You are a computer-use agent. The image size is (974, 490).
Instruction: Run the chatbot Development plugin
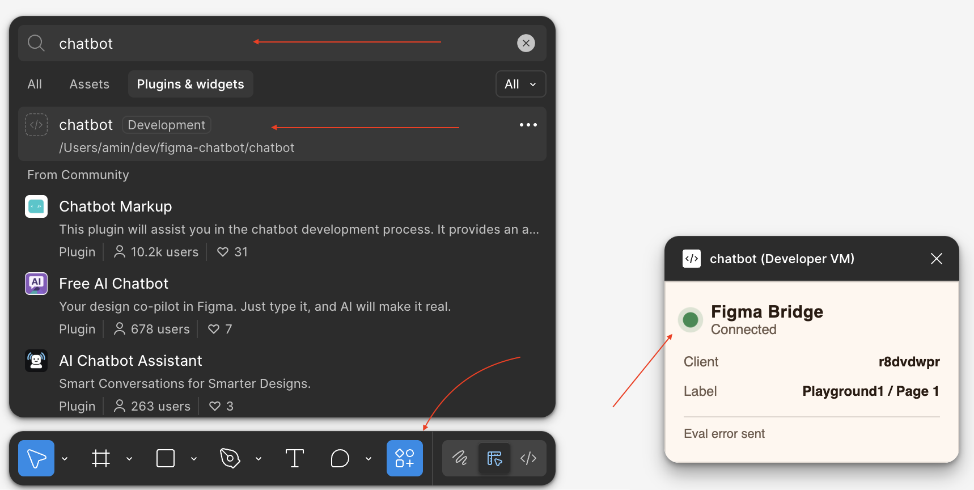point(282,134)
